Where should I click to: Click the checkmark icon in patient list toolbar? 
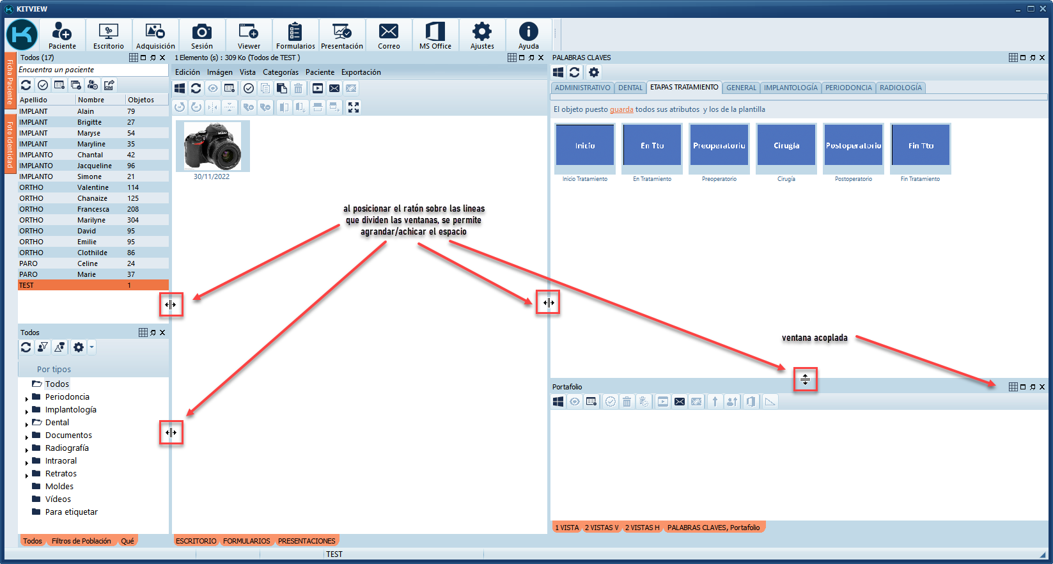pos(43,85)
